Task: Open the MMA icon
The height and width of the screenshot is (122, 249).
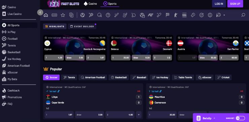Action: tap(184, 15)
